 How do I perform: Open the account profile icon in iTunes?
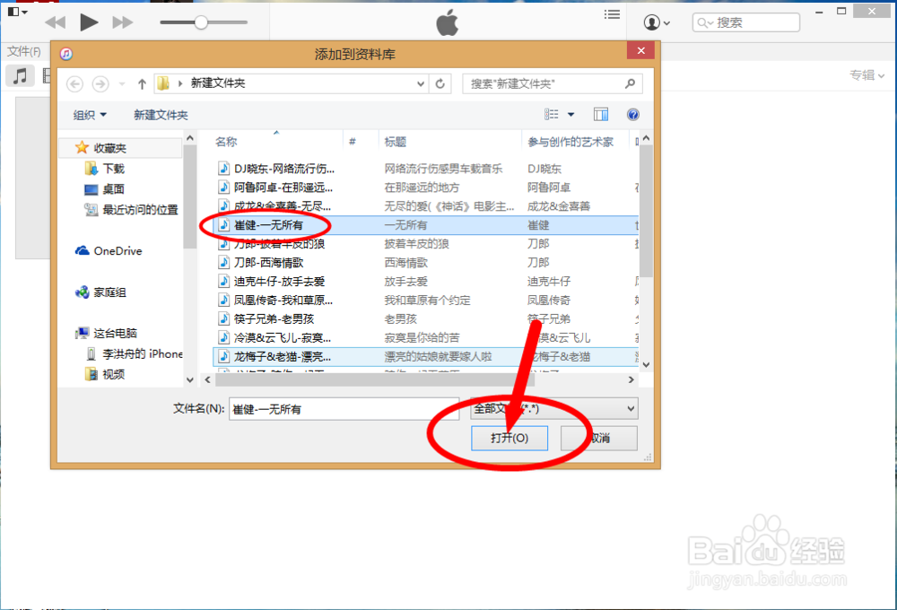click(x=654, y=21)
